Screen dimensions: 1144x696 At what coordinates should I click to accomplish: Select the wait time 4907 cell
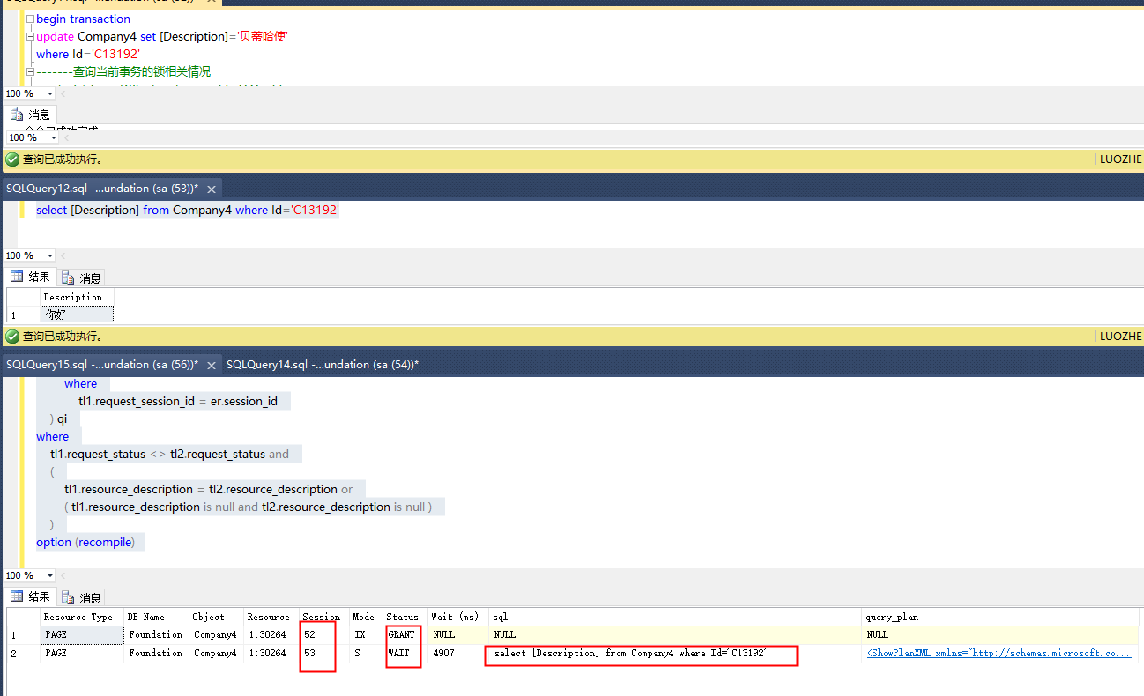click(457, 653)
